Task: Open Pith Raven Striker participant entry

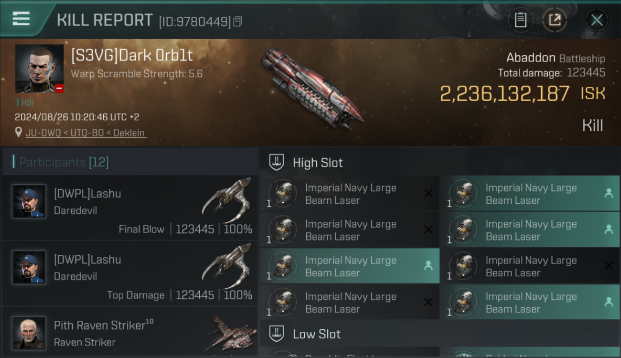Action: tap(130, 333)
